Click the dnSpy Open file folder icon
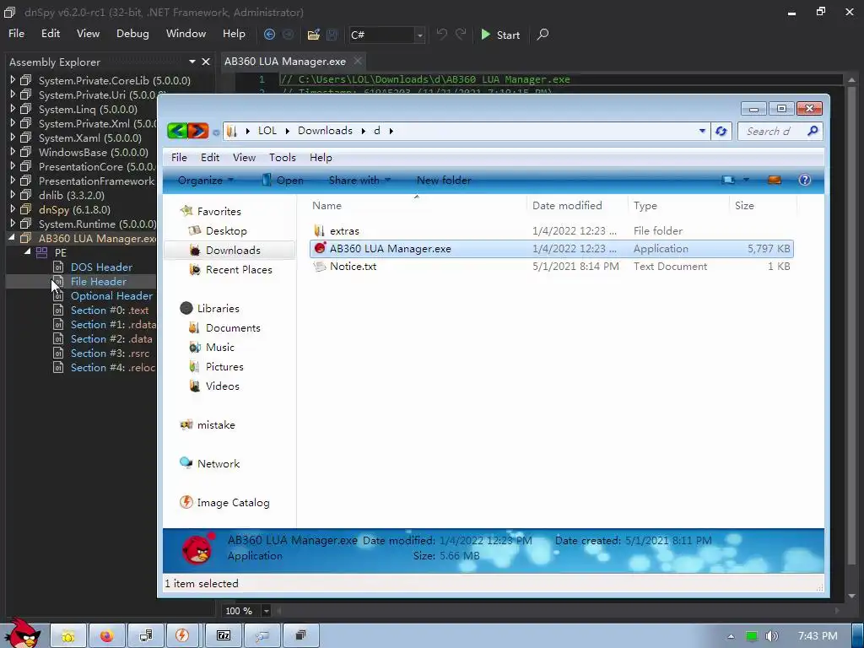The width and height of the screenshot is (864, 648). pos(314,35)
